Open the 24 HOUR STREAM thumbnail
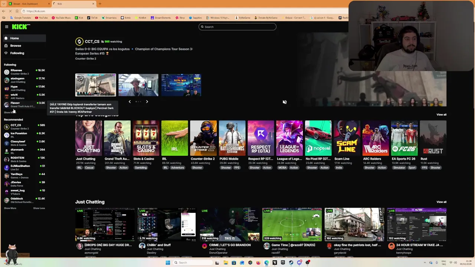 coord(416,224)
